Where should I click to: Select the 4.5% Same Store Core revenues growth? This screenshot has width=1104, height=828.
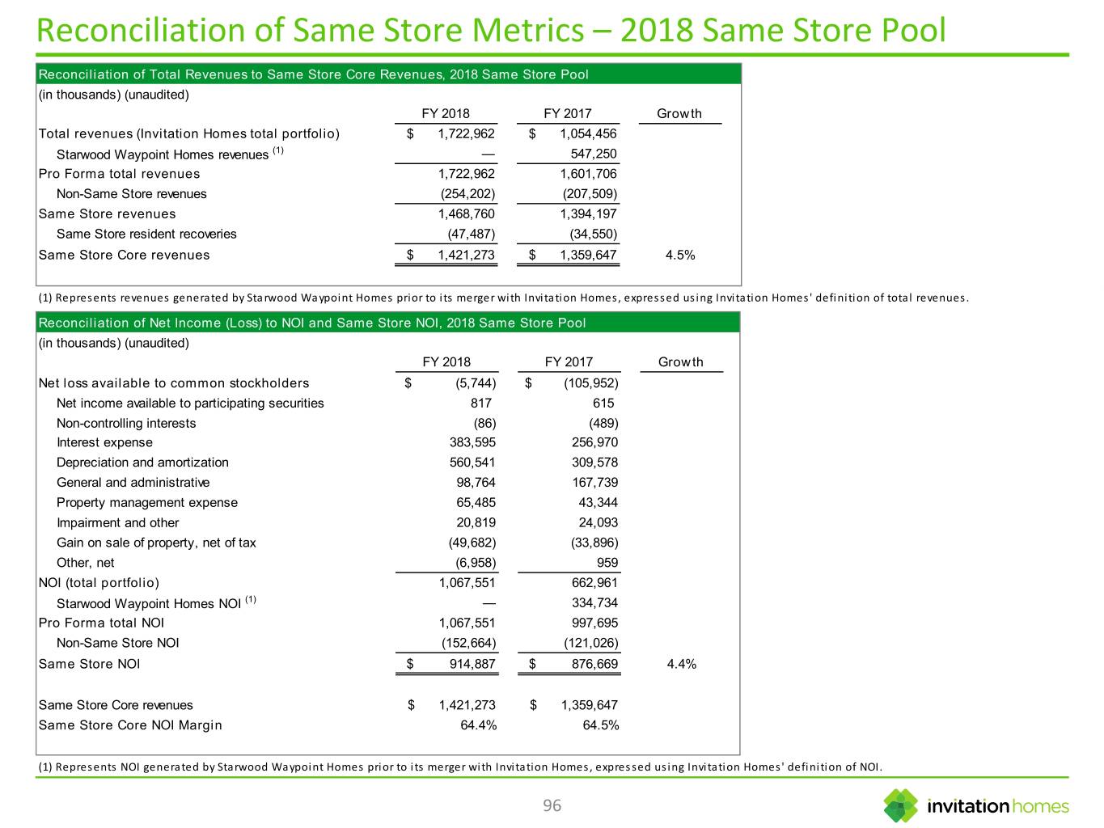pos(679,255)
